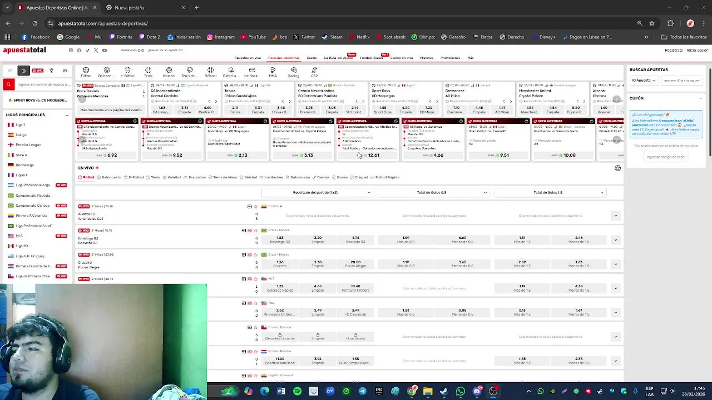This screenshot has width=712, height=400.
Task: Open the Facebook social icon in the header
Action: coord(79,50)
